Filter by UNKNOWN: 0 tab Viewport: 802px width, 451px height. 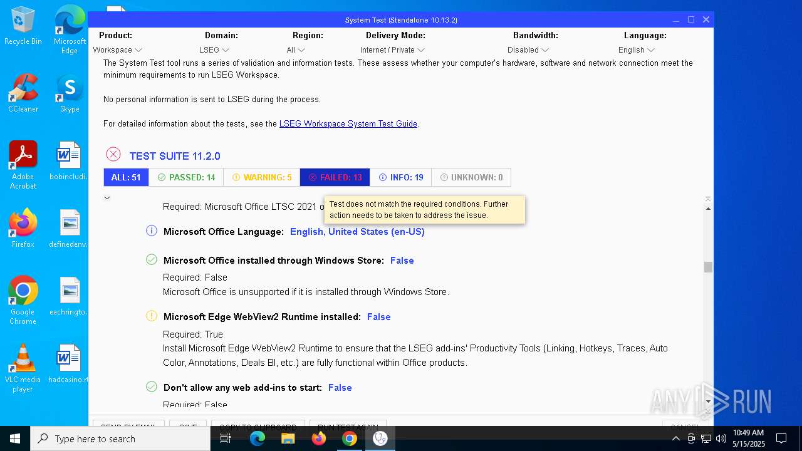pos(471,177)
